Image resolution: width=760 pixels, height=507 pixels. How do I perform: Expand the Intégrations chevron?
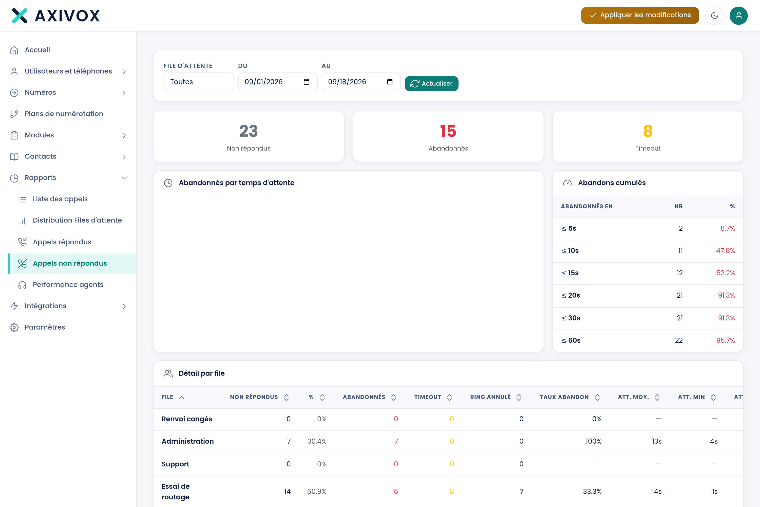124,306
